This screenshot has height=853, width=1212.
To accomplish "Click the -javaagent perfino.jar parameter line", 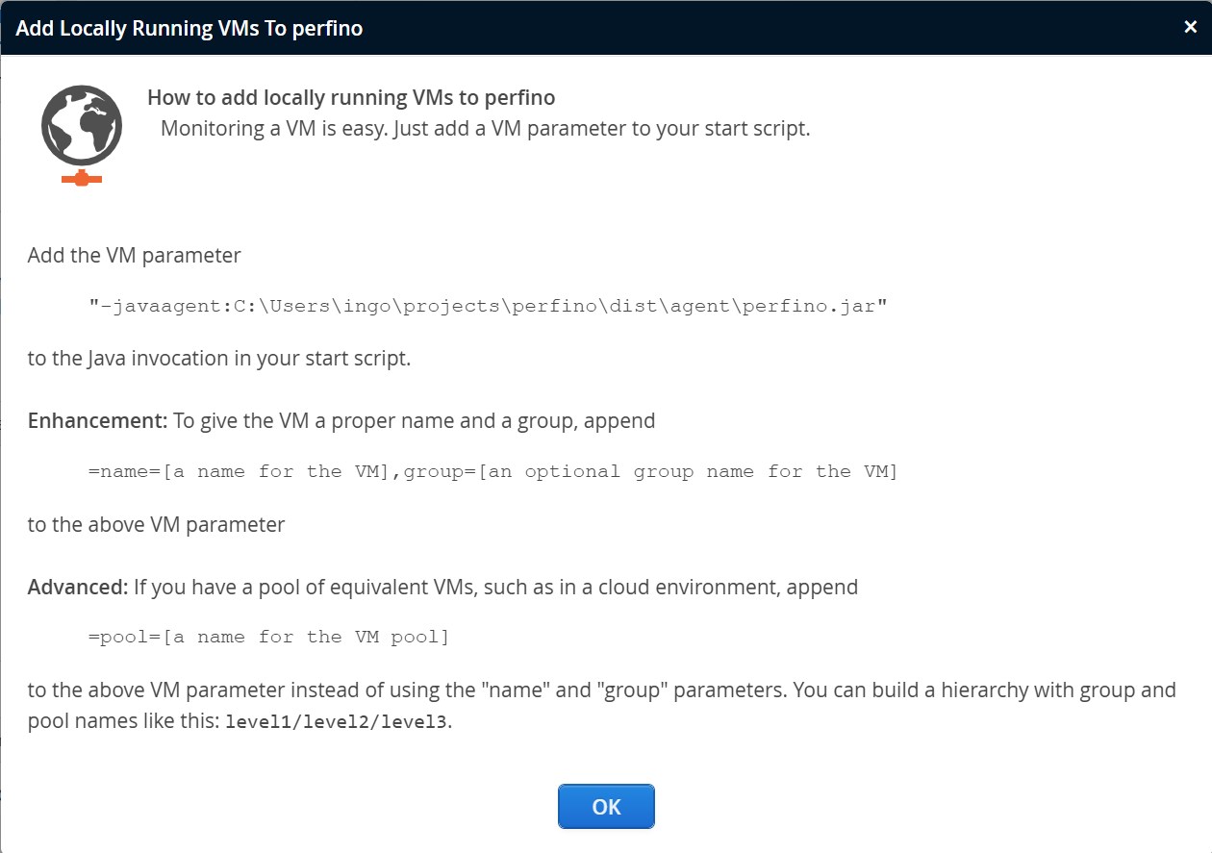I will (x=488, y=306).
